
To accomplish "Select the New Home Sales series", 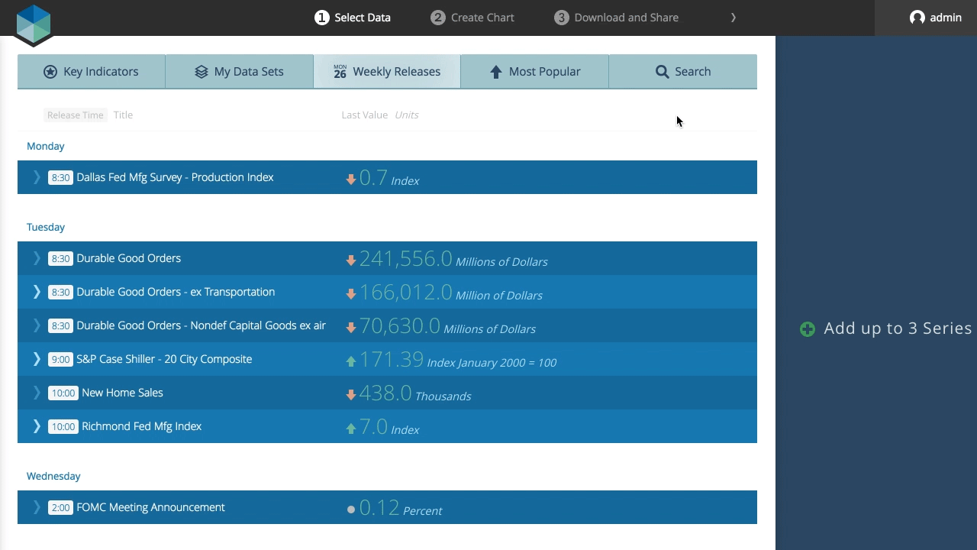I will (387, 393).
